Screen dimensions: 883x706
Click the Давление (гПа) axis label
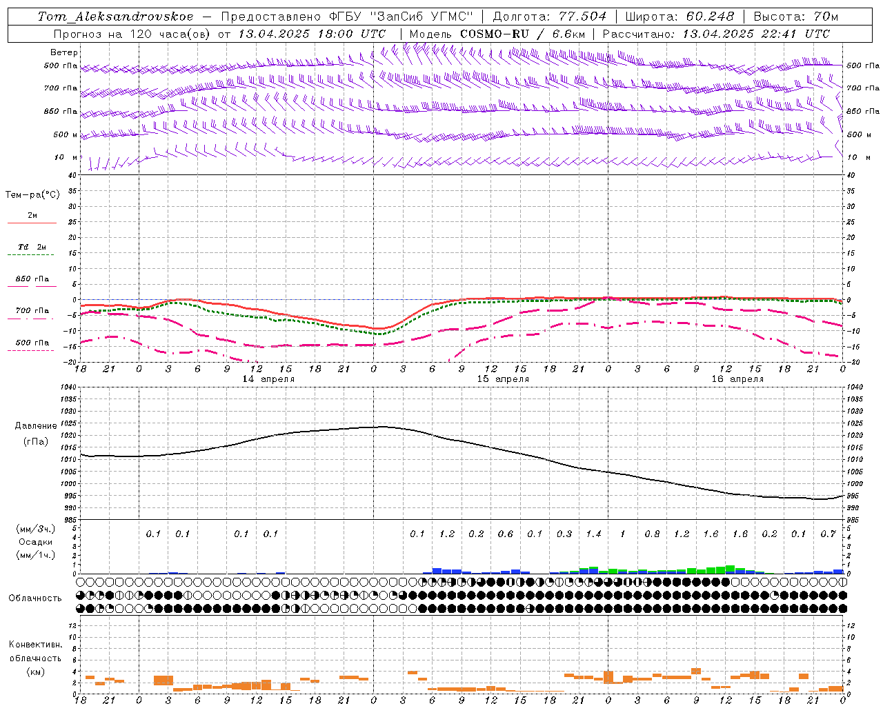(36, 434)
